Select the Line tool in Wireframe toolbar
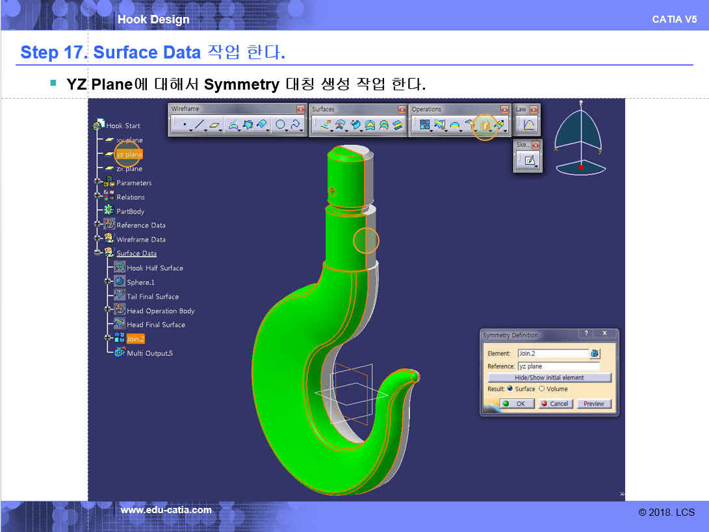This screenshot has width=709, height=532. pyautogui.click(x=200, y=125)
